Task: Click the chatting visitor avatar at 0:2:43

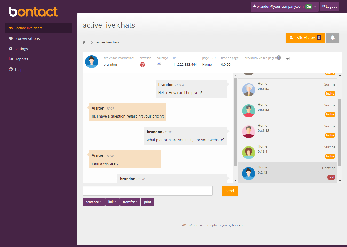Action: tap(249, 174)
